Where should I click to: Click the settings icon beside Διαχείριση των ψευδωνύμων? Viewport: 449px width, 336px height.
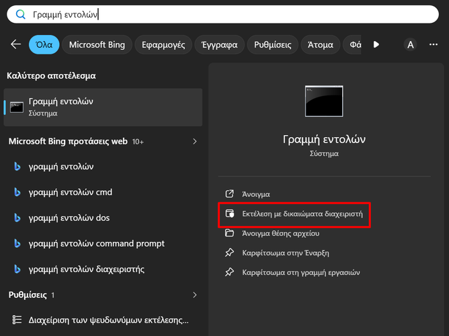[17, 320]
